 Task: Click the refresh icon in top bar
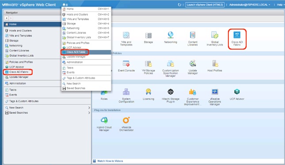(x=179, y=5)
